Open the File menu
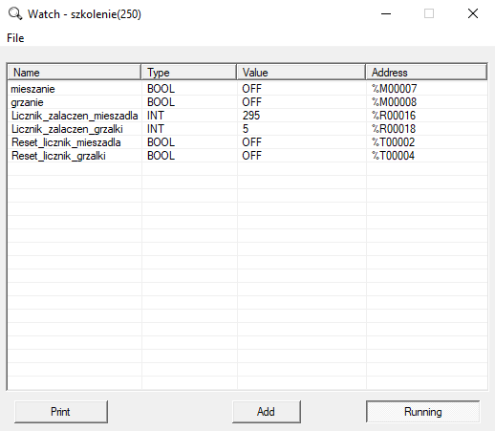Image resolution: width=495 pixels, height=431 pixels. pyautogui.click(x=15, y=38)
